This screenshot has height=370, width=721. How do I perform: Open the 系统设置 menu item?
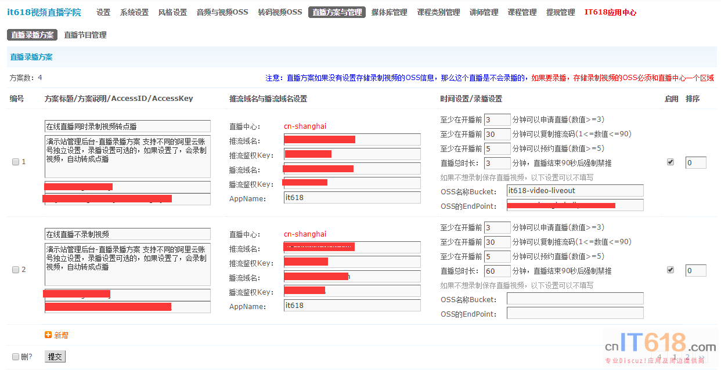coord(134,12)
